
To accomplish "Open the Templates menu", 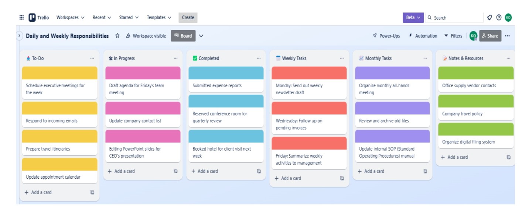I will tap(159, 17).
